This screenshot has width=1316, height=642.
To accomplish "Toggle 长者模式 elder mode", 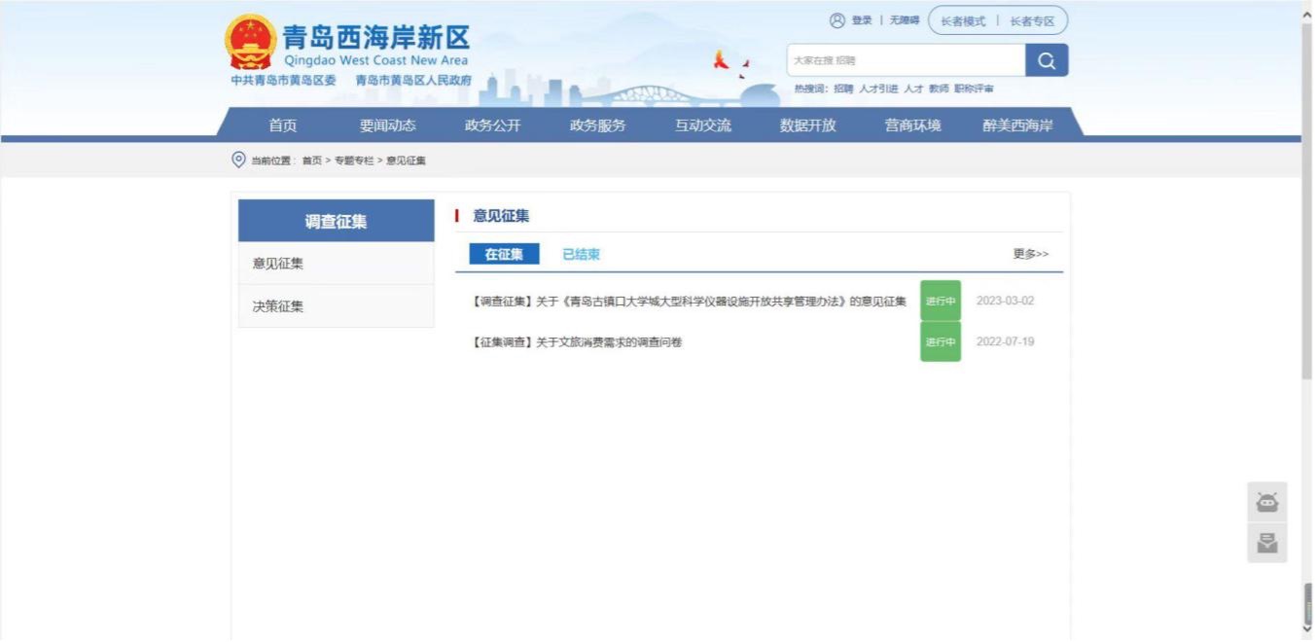I will [x=962, y=21].
